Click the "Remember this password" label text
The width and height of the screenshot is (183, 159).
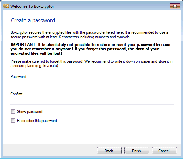pos(37,121)
